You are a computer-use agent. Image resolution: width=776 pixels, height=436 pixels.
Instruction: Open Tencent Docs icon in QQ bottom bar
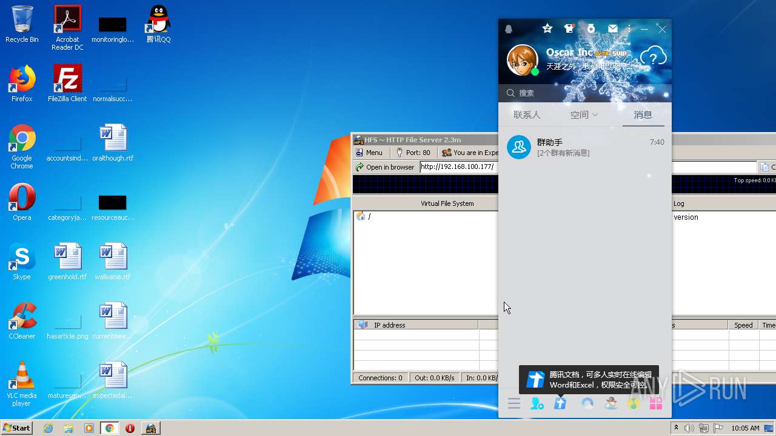coord(560,403)
